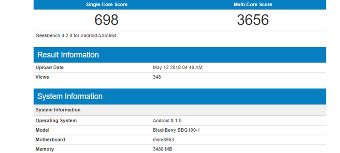Click the Memory row label
This screenshot has height=153, width=340.
pos(45,149)
